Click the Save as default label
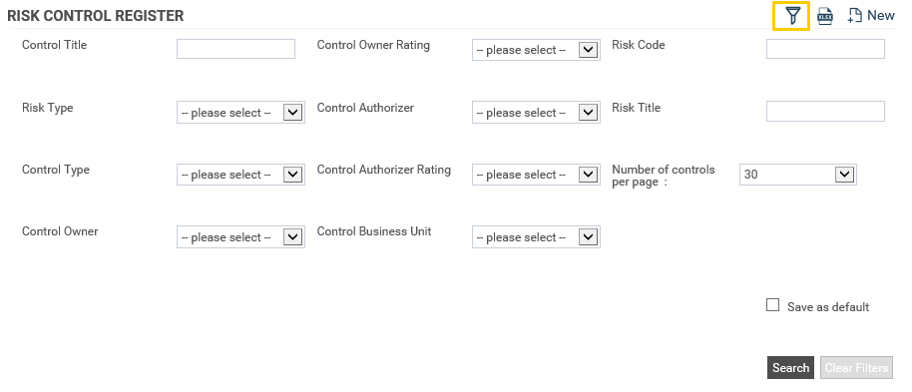This screenshot has width=912, height=392. pyautogui.click(x=827, y=307)
